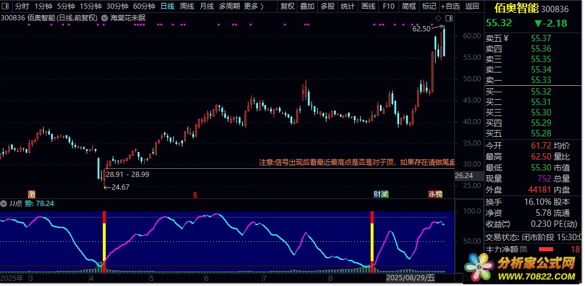The height and width of the screenshot is (286, 585).
Task: Expand the 海棠花未眠 indicator dropdown arrow
Action: pos(104,18)
